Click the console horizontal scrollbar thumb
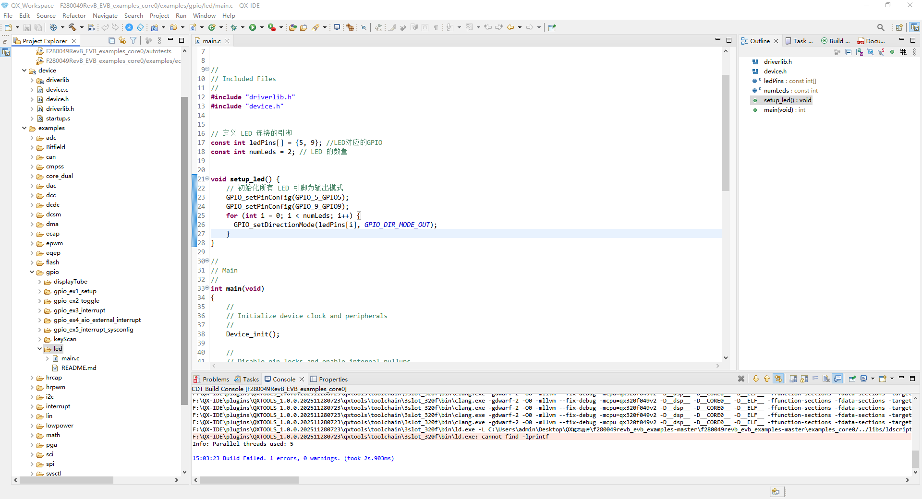 tap(249, 480)
